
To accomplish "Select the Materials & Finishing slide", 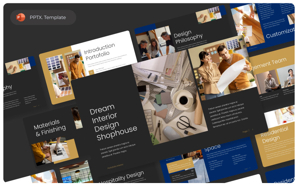I will click(x=52, y=137).
